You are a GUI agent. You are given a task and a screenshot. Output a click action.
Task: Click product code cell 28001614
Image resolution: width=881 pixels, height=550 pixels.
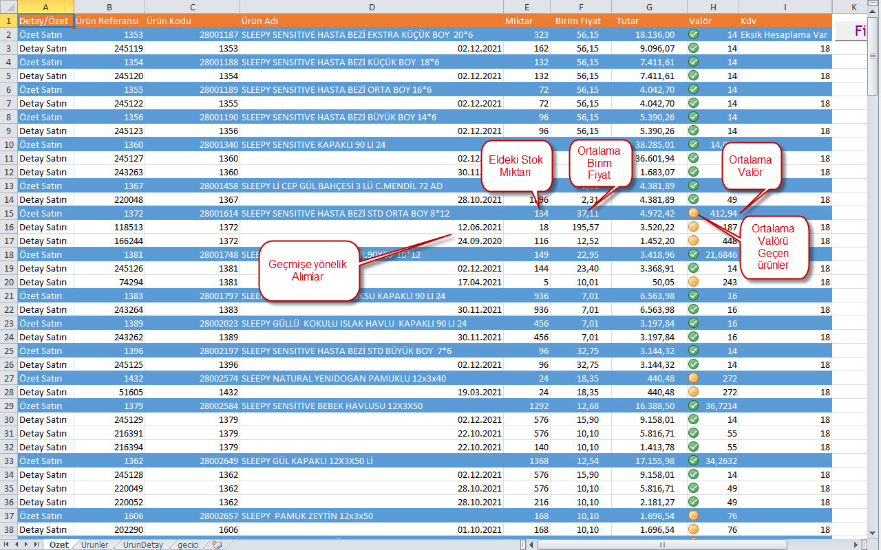pos(192,213)
